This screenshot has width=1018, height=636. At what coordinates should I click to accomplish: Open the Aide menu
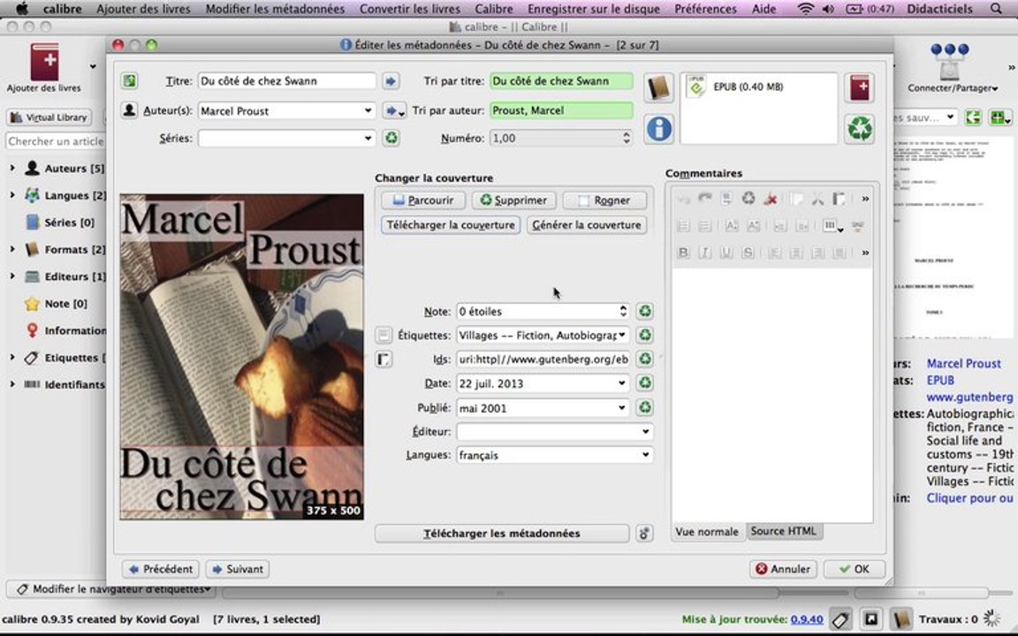tap(763, 9)
